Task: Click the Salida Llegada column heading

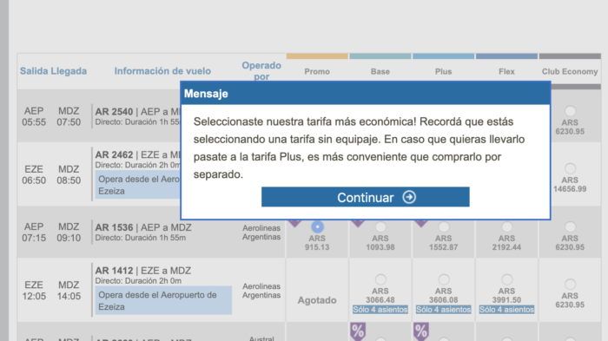Action: 54,71
